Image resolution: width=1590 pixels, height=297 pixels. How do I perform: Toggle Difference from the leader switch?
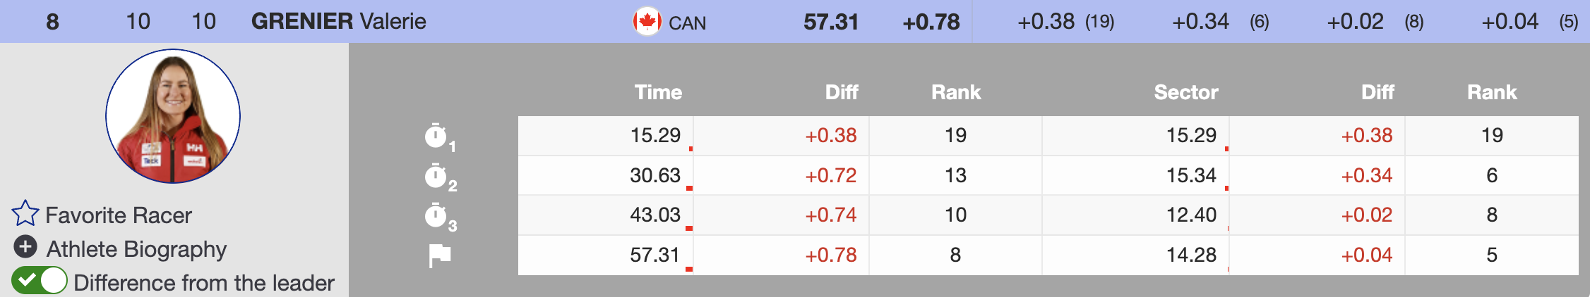click(x=40, y=281)
